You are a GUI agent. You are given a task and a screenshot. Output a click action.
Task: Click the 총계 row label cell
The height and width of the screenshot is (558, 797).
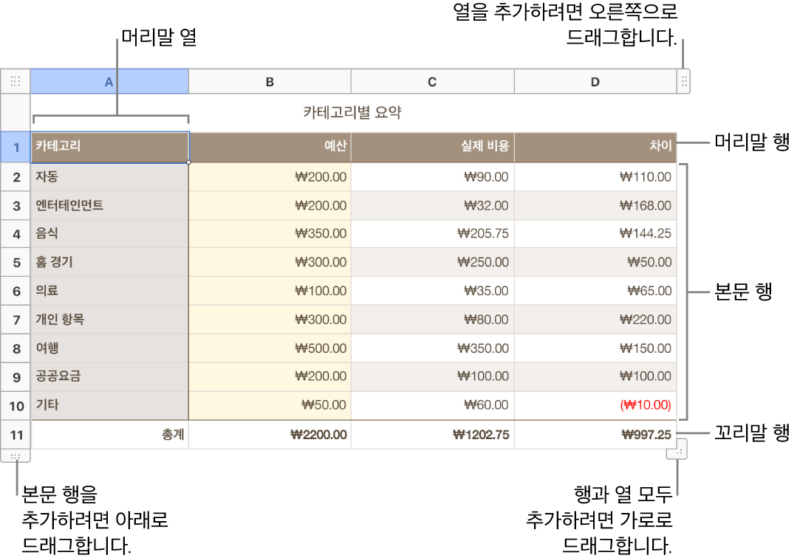pos(109,435)
